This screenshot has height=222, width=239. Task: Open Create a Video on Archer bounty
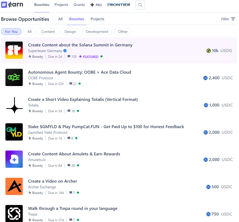click(x=53, y=181)
